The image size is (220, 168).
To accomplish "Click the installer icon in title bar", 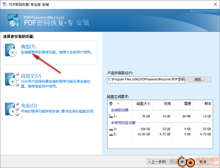I will pos(5,4).
